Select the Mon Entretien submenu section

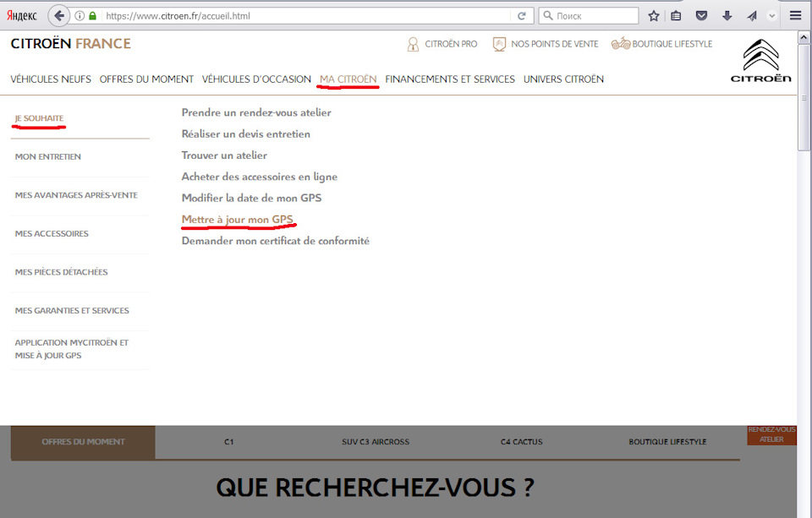(47, 157)
